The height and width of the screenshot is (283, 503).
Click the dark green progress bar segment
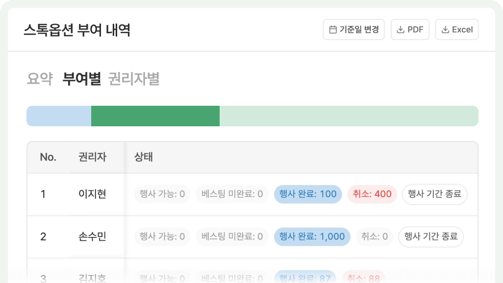click(155, 116)
